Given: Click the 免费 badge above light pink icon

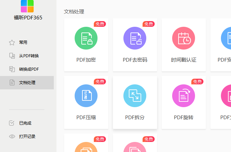Looking at the screenshot, I should pyautogui.click(x=149, y=139).
